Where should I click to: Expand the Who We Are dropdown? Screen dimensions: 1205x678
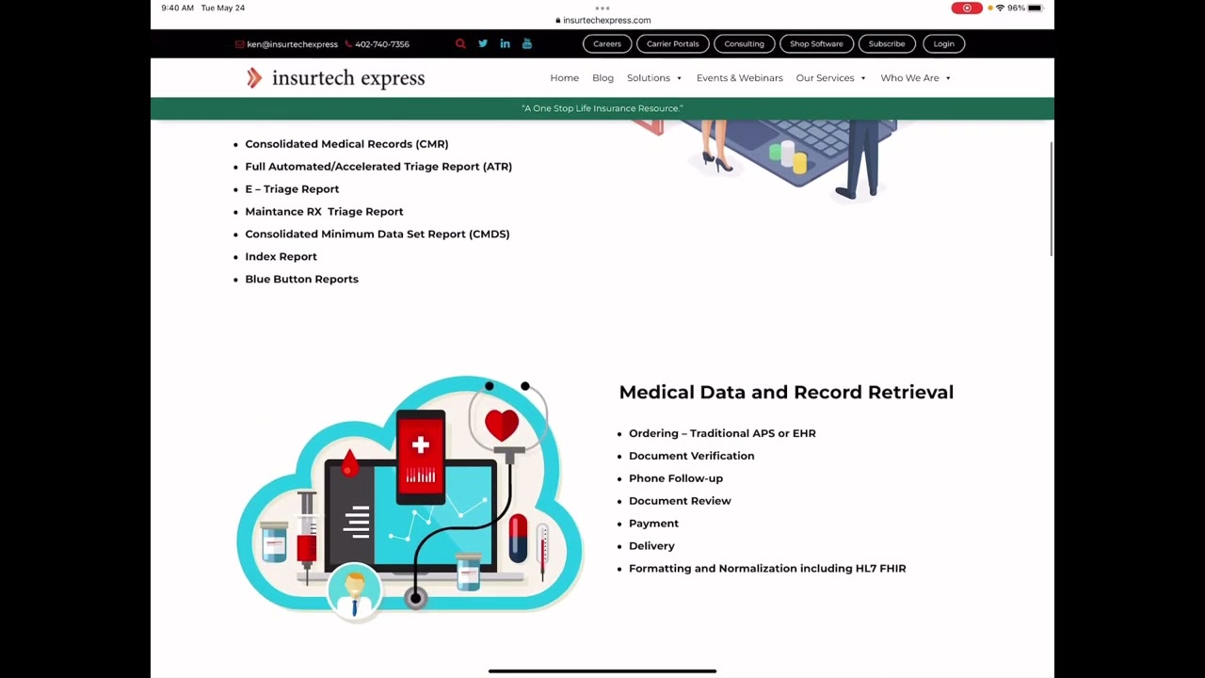click(x=916, y=78)
